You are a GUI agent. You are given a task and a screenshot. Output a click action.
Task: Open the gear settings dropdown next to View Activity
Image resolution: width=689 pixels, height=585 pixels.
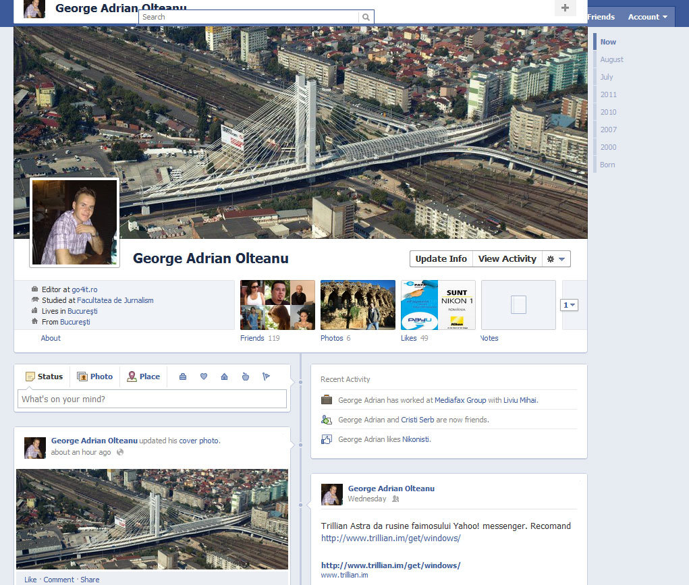click(556, 259)
